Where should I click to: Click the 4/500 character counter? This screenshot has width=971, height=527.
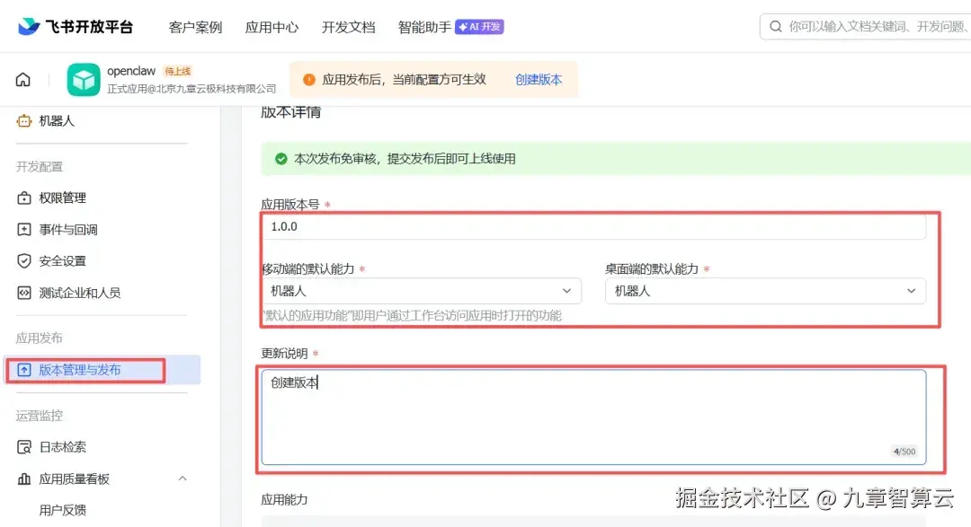904,452
